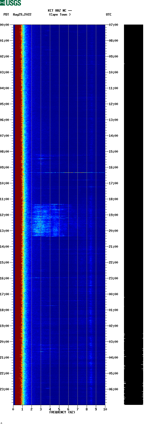The height and width of the screenshot is (426, 145).
Task: Click the 09:00 UTC time label
Action: tap(113, 57)
